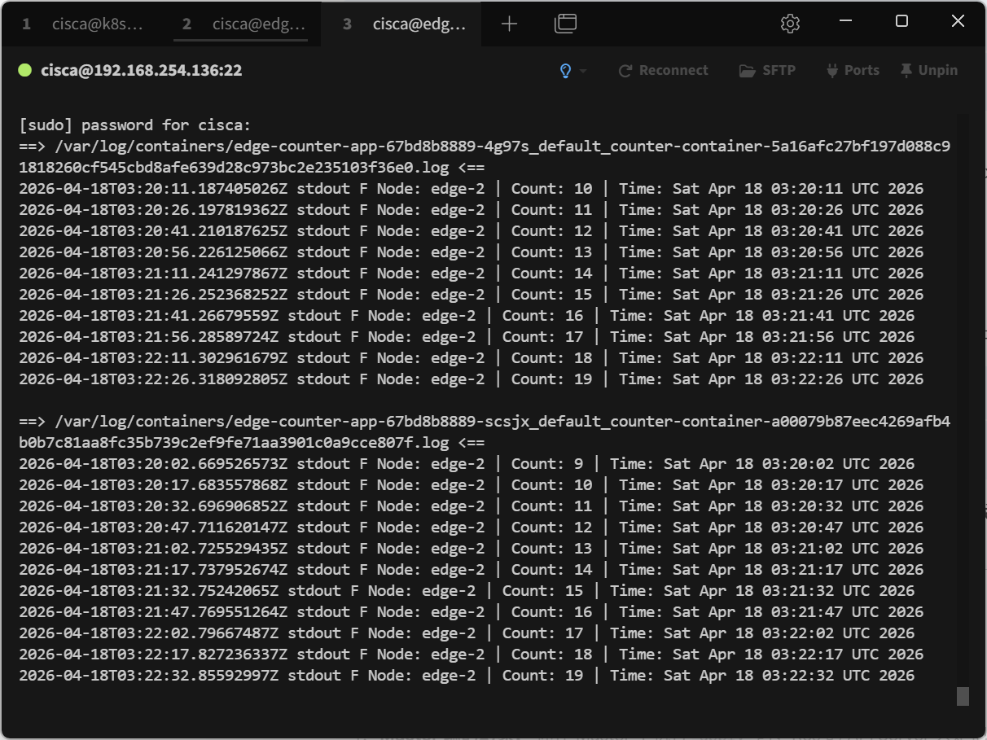
Task: Open settings via the gear icon
Action: point(789,24)
